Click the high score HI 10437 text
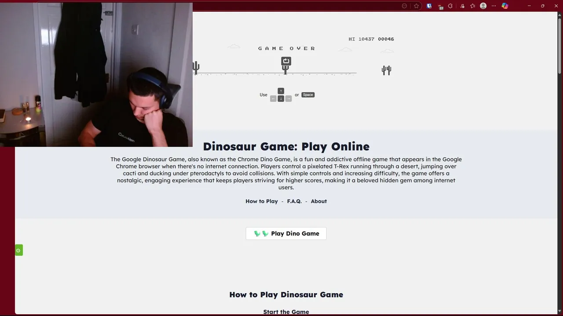This screenshot has height=316, width=563. click(x=362, y=39)
